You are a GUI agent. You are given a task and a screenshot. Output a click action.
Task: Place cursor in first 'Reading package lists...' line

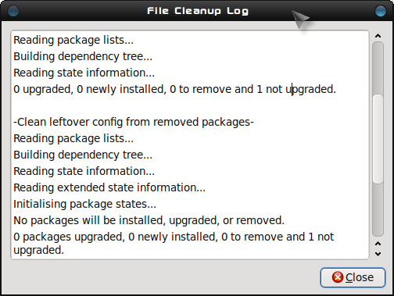coord(73,41)
